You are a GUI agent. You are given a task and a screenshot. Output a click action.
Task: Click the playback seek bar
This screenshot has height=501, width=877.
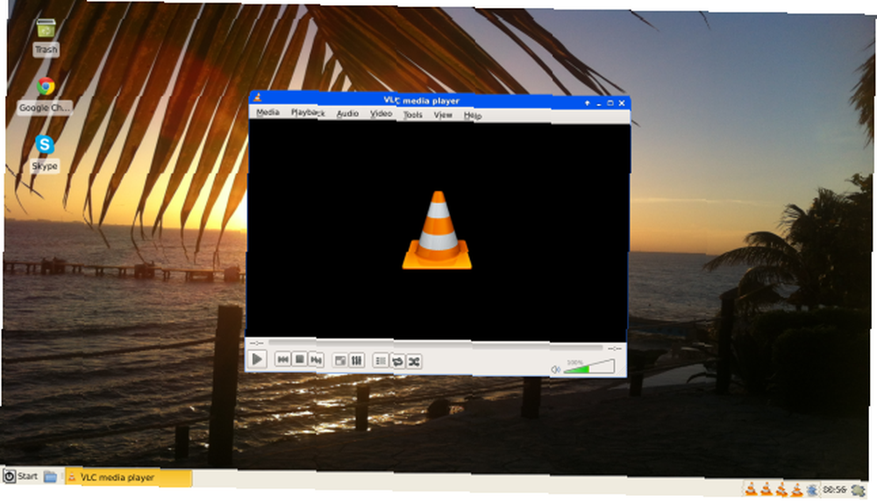click(x=435, y=344)
